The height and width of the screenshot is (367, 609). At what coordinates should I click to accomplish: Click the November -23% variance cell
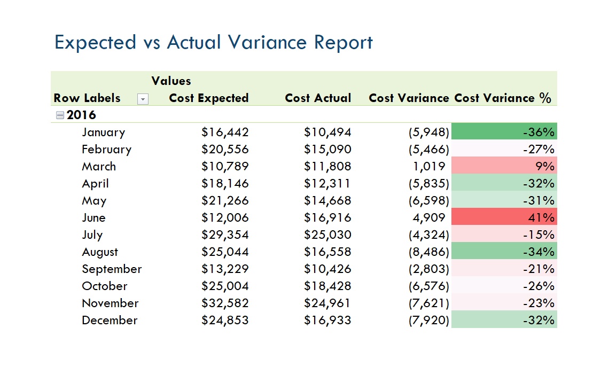click(504, 302)
